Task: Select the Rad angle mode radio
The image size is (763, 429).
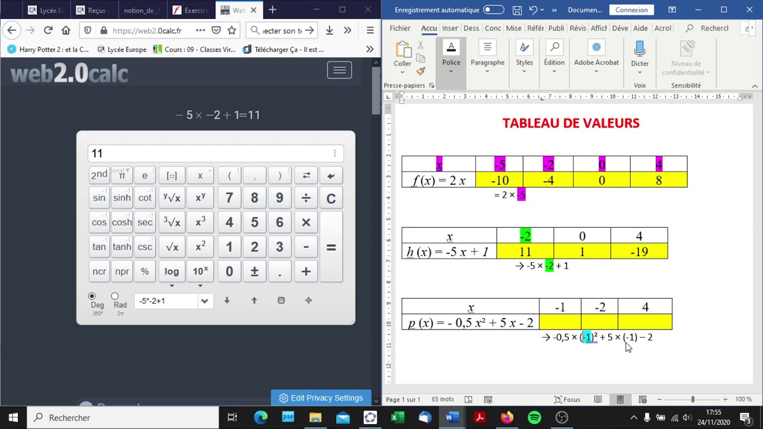Action: click(x=114, y=296)
